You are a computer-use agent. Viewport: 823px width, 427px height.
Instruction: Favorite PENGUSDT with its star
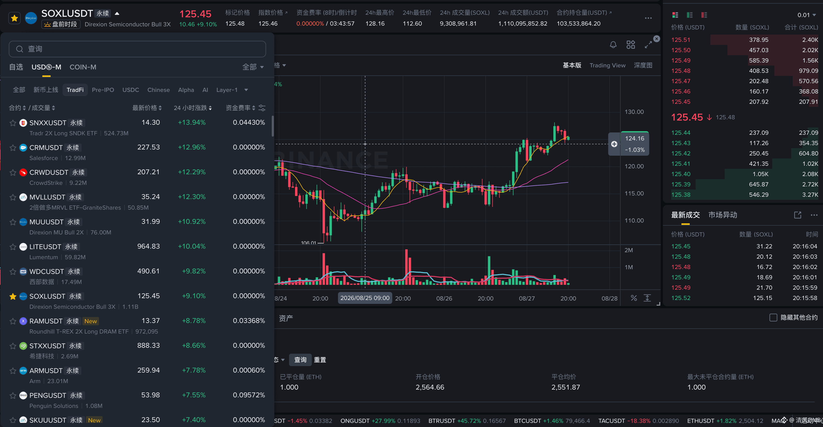pos(13,396)
